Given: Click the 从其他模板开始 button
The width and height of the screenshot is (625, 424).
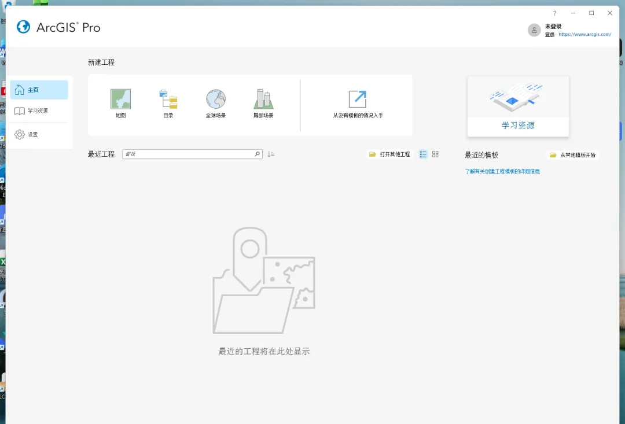Looking at the screenshot, I should (573, 155).
